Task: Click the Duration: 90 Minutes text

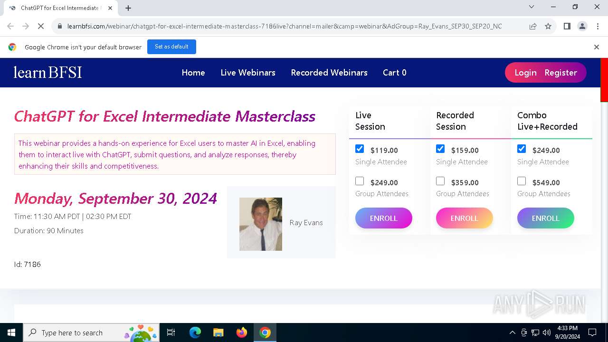Action: [49, 231]
